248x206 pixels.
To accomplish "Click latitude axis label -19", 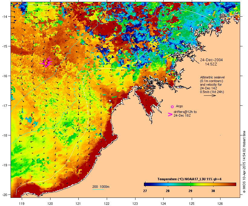I will click(4, 165).
